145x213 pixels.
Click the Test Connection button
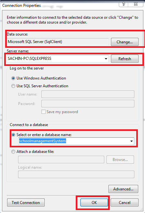click(x=26, y=203)
